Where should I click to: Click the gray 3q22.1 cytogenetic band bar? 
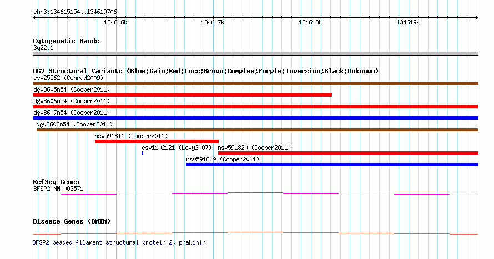coord(255,54)
